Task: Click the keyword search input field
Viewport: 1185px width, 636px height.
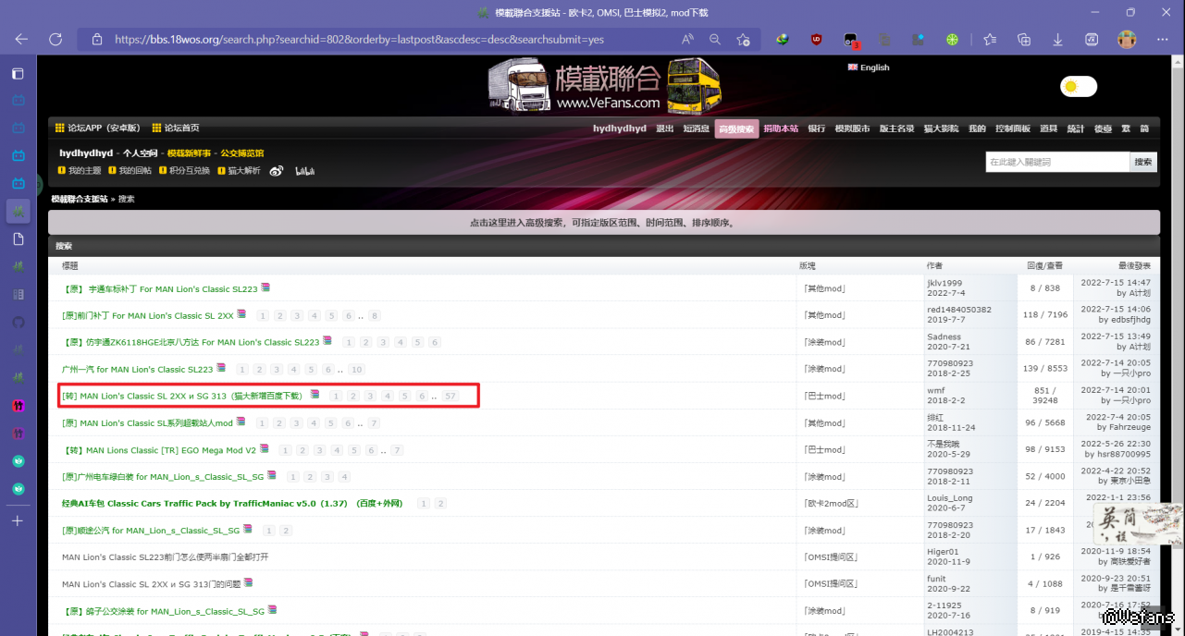Action: pos(1057,162)
